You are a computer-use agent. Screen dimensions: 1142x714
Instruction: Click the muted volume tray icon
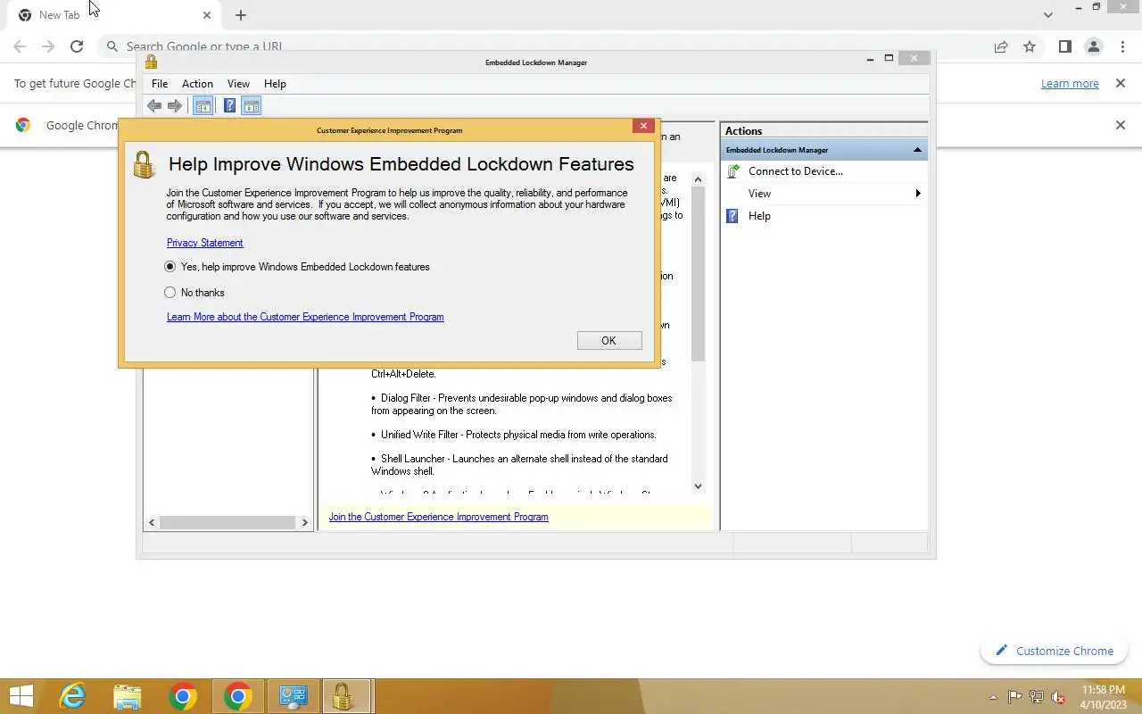(1058, 697)
